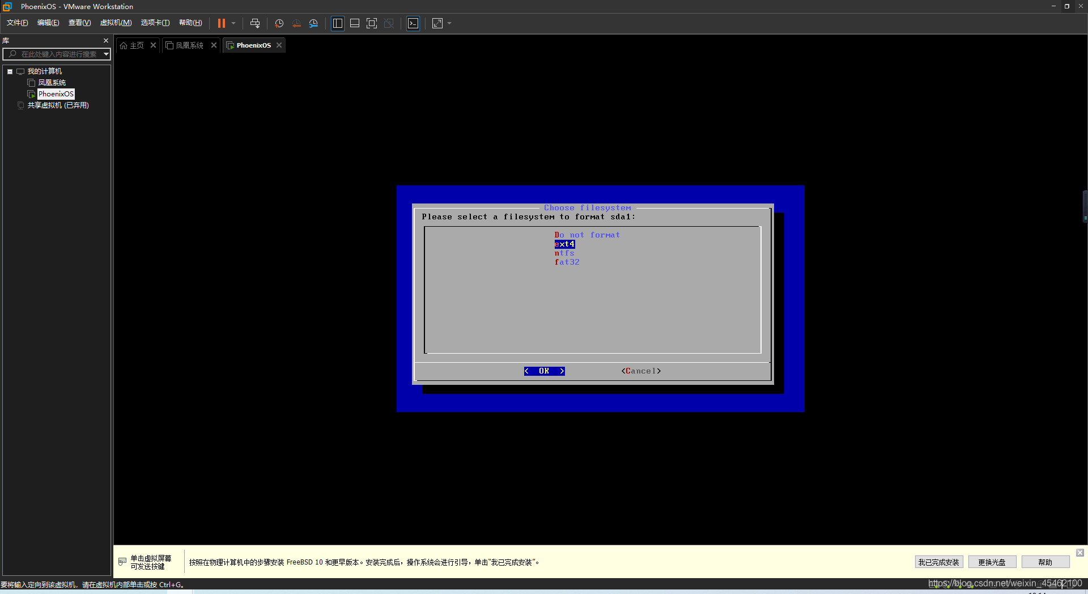Open stretch display options dropdown arrow
The height and width of the screenshot is (594, 1088).
coord(449,23)
